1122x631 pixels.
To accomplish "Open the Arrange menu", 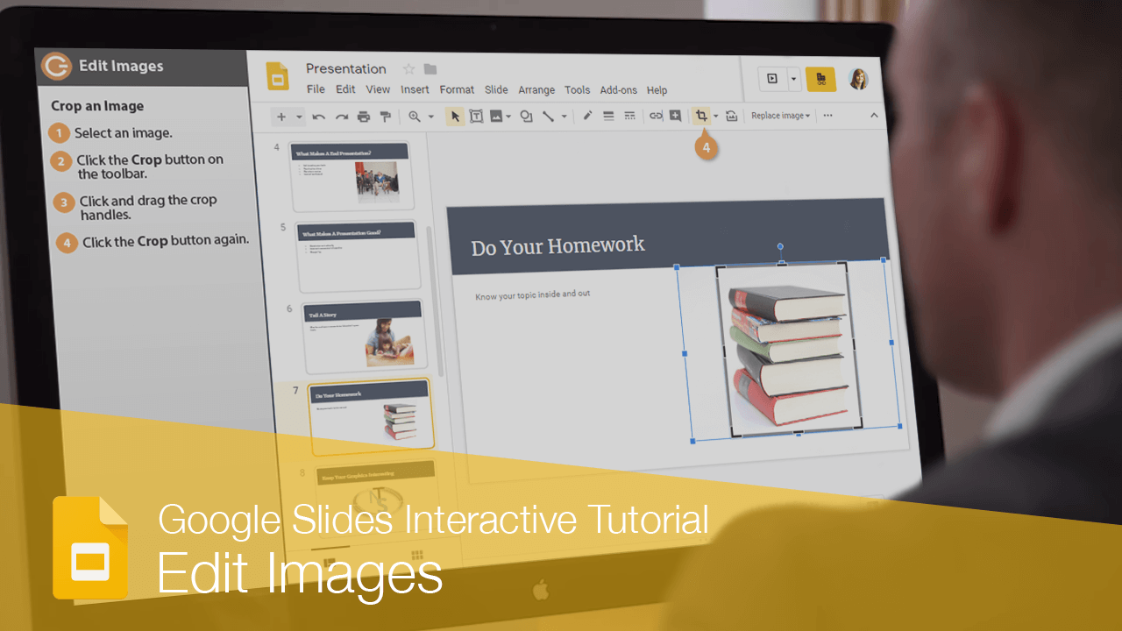I will 536,89.
